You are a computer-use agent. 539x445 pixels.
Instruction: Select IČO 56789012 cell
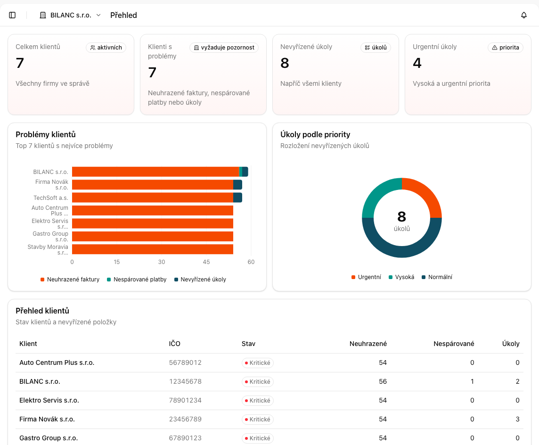click(x=185, y=363)
